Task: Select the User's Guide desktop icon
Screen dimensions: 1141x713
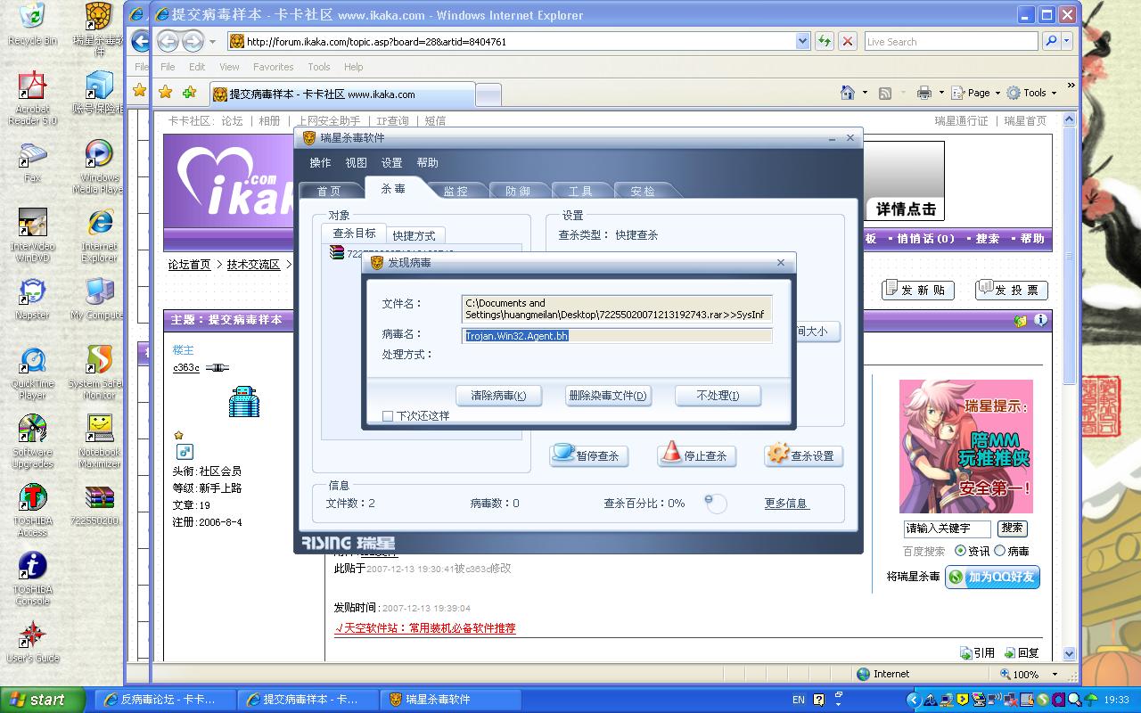Action: pyautogui.click(x=32, y=642)
